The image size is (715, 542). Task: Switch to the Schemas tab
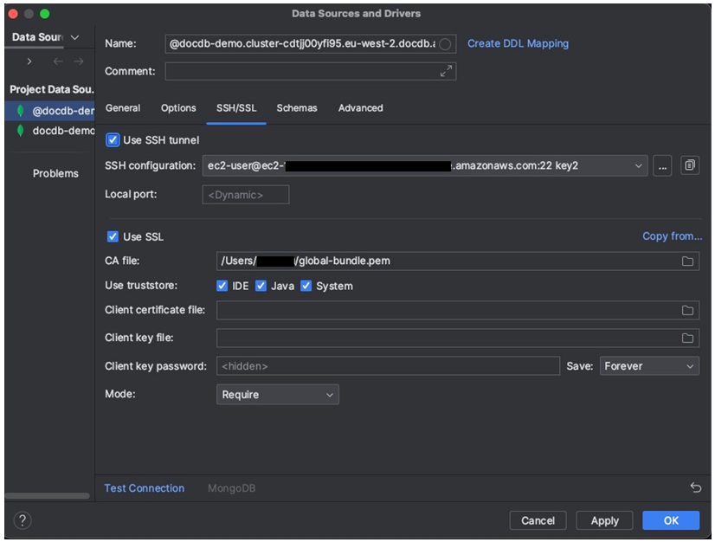[296, 107]
